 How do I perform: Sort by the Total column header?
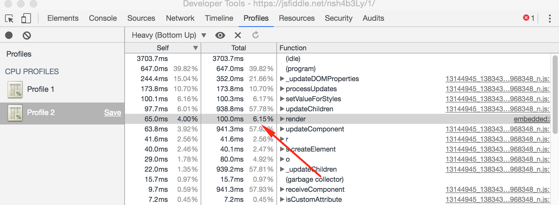coord(239,48)
